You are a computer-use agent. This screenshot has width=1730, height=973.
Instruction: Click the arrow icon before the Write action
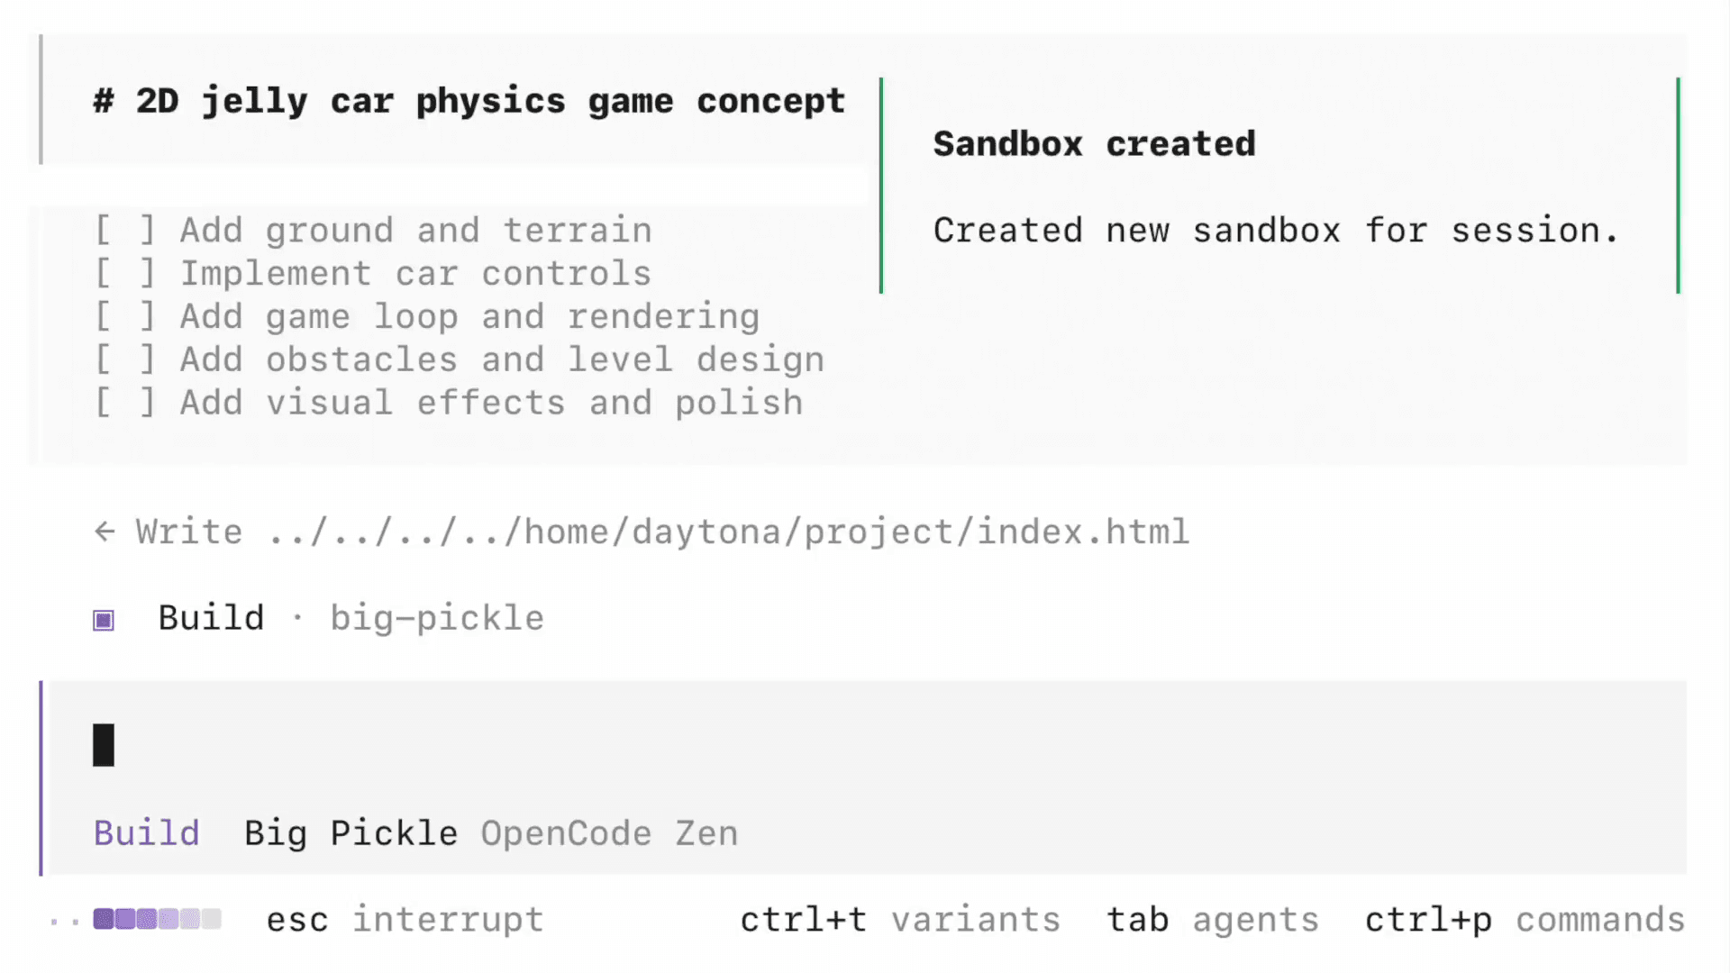(105, 532)
